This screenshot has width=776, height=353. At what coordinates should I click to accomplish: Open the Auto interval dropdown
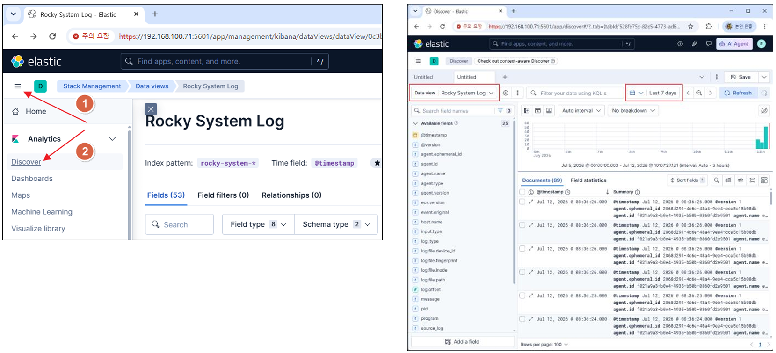[581, 111]
